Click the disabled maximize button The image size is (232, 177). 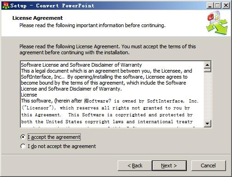[x=218, y=6]
